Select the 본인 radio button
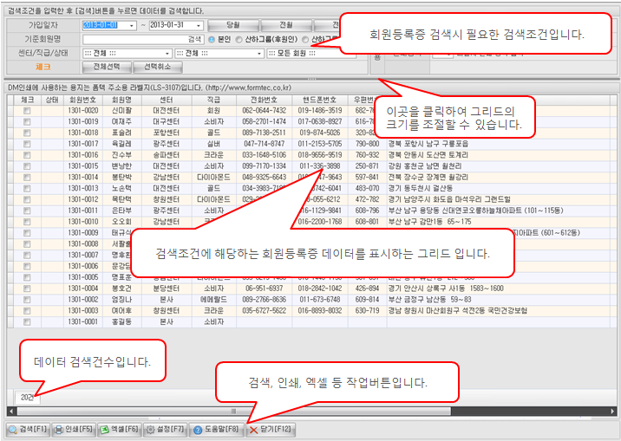Screen dimensions: 621x441 pyautogui.click(x=212, y=40)
